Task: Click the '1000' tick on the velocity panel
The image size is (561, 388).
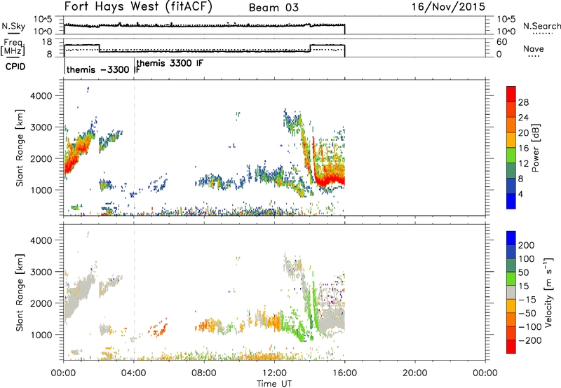Action: [41, 335]
